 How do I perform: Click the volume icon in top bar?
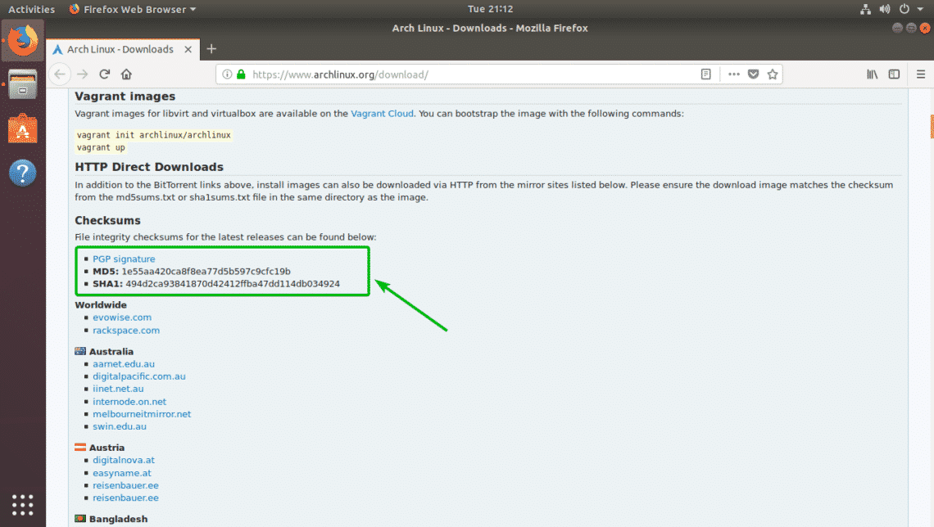point(885,9)
